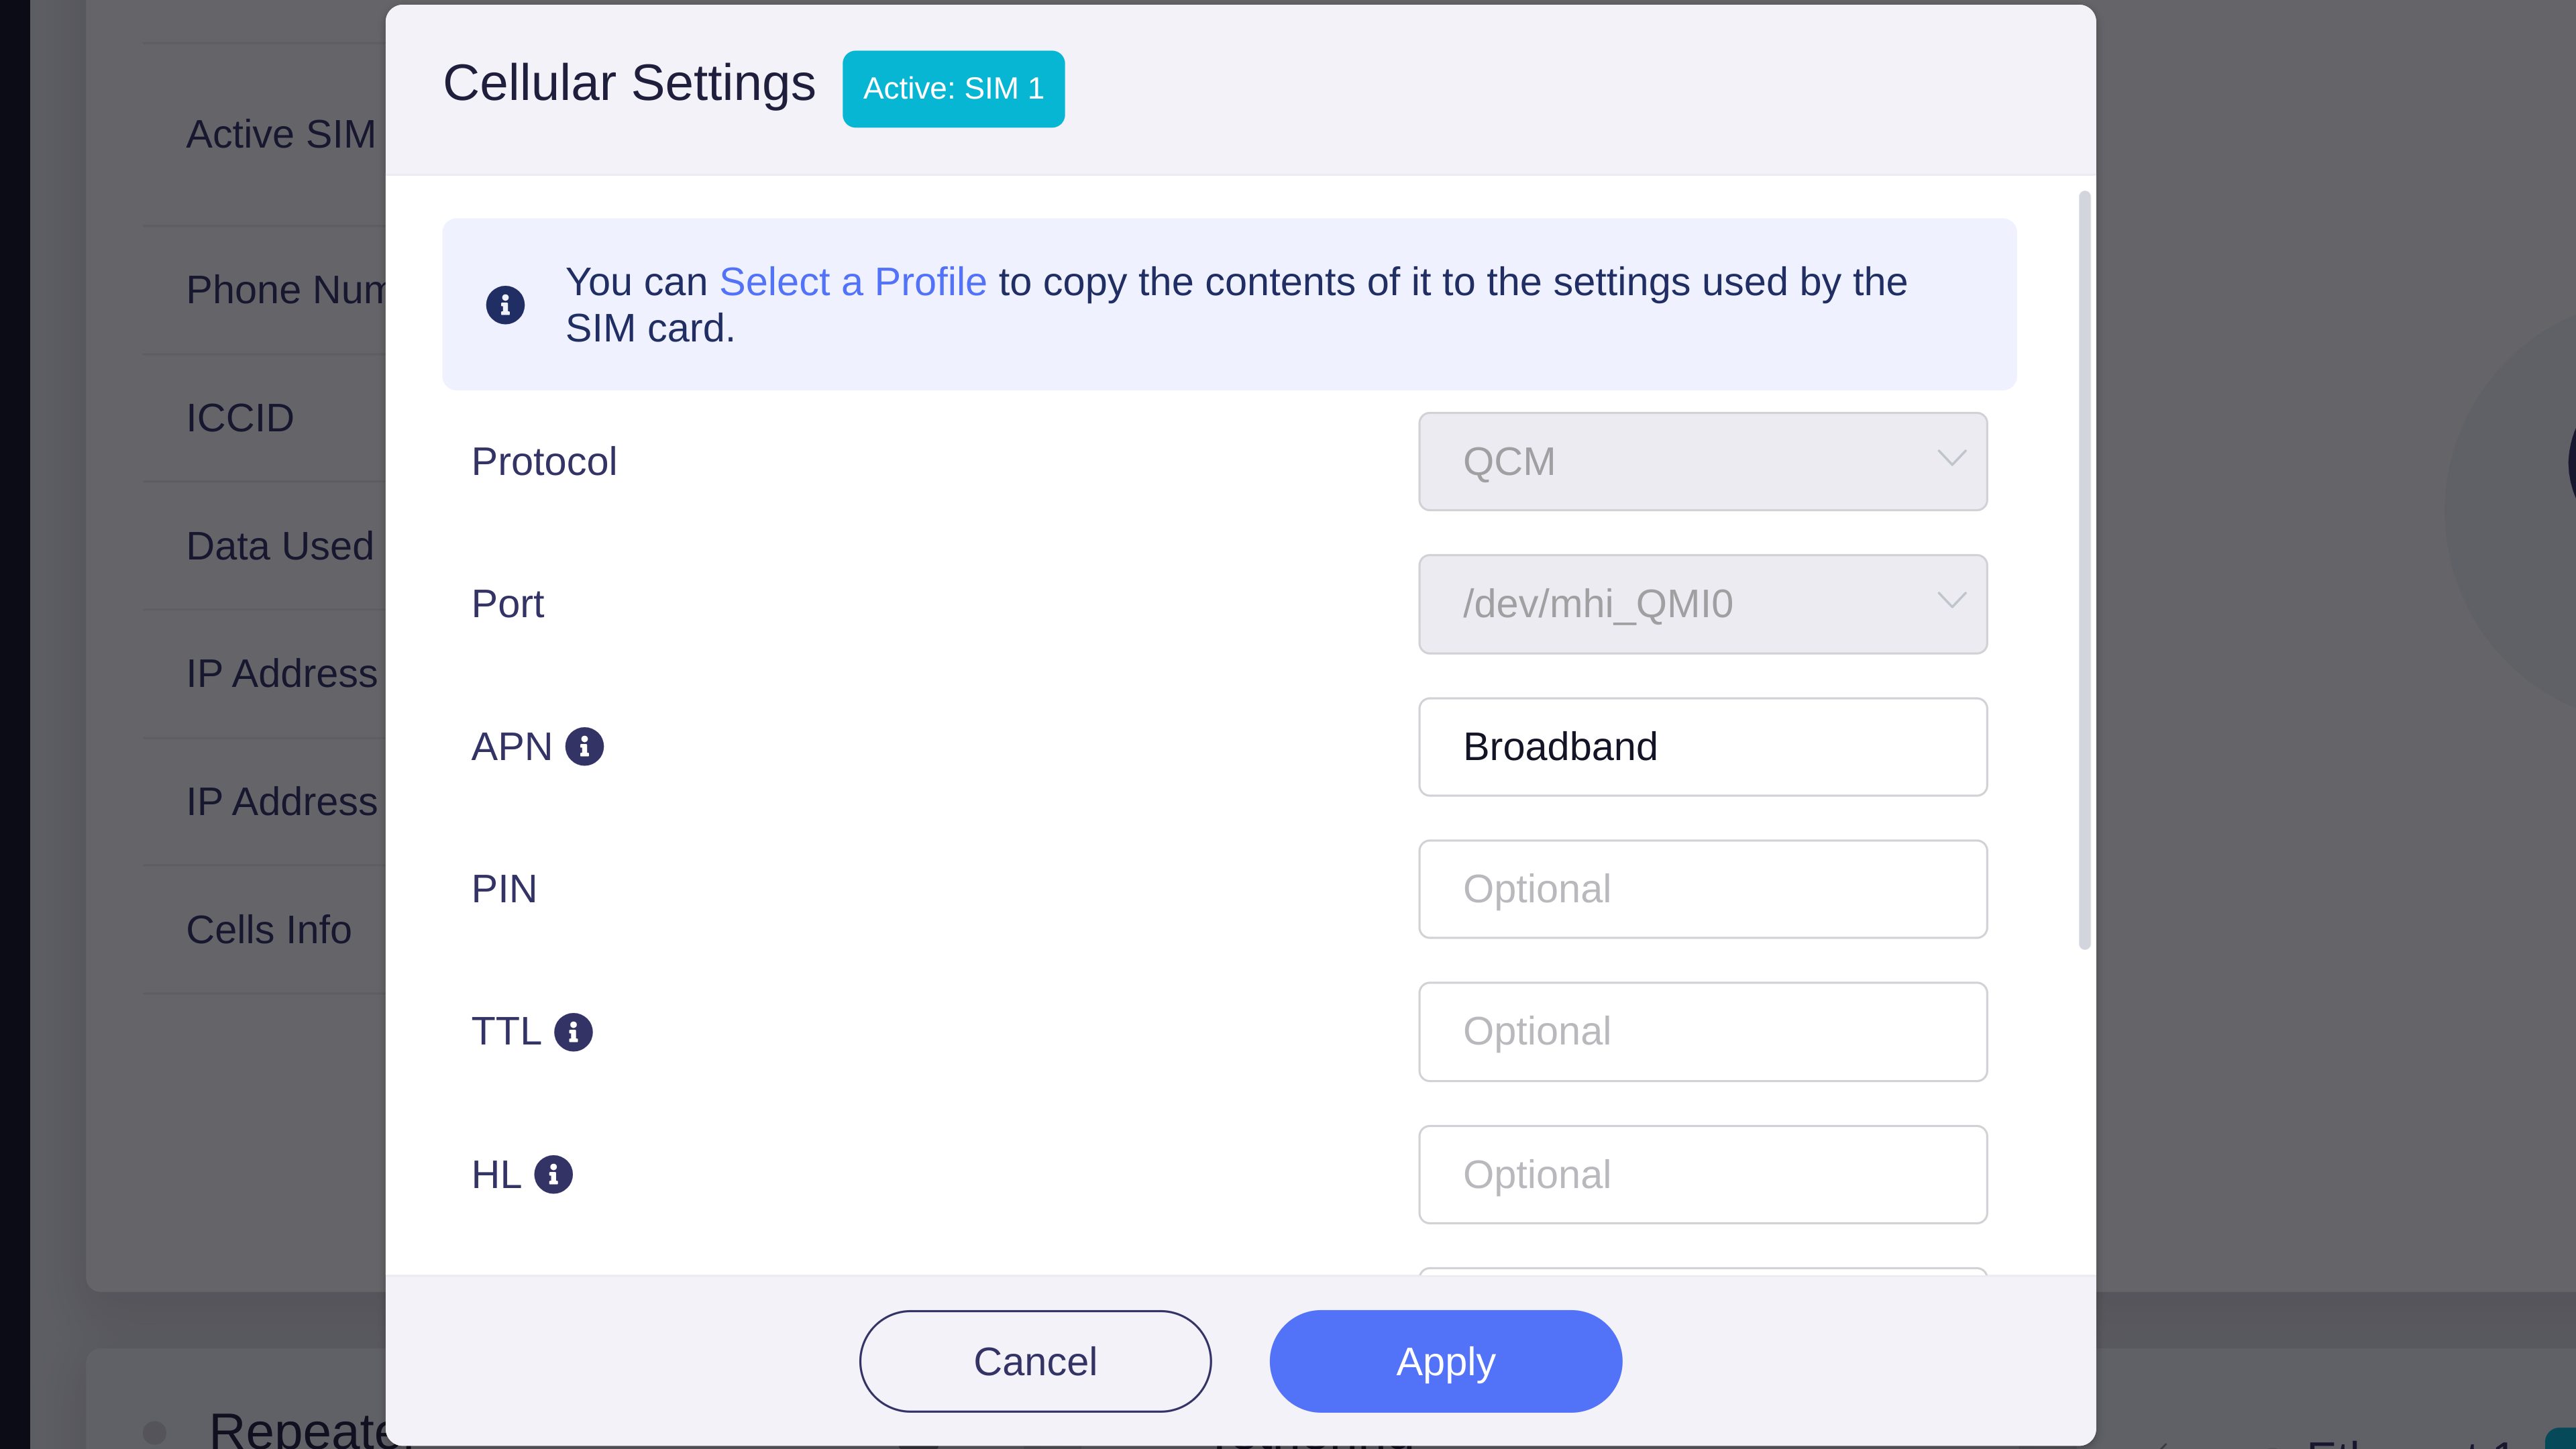2576x1449 pixels.
Task: Click the HL info icon
Action: pyautogui.click(x=553, y=1174)
